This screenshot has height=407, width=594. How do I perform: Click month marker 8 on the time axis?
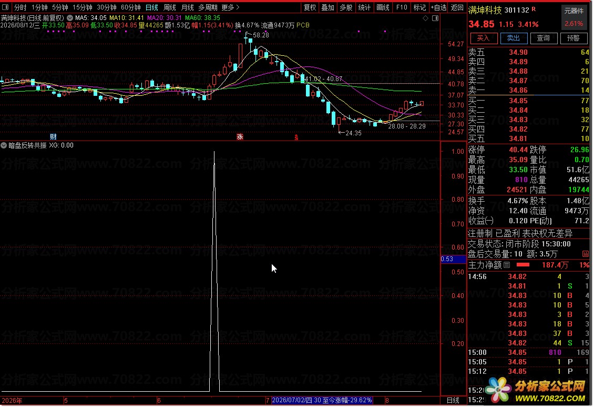[x=387, y=401]
